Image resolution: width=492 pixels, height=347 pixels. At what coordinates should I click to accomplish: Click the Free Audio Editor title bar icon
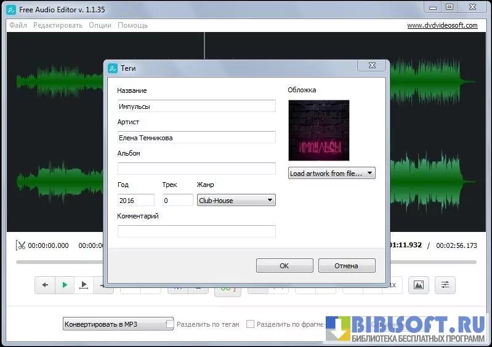pos(11,7)
